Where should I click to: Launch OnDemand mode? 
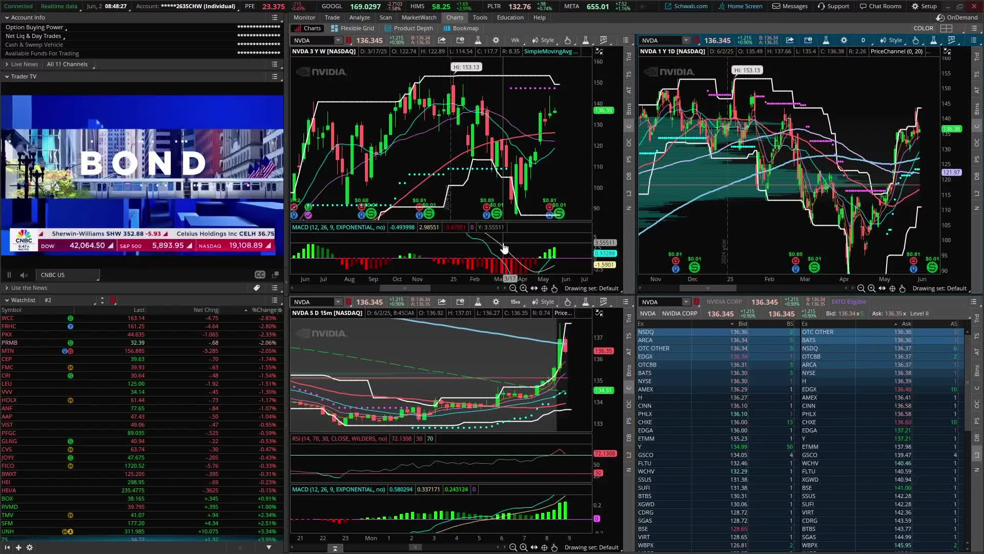[956, 17]
